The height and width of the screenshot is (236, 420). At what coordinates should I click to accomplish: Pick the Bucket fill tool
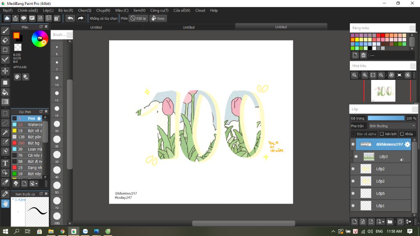coord(5,92)
